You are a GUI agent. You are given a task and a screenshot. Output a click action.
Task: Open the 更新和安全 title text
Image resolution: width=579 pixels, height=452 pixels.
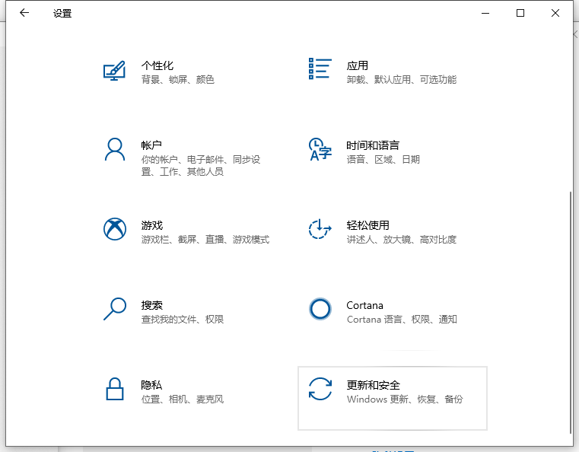click(x=373, y=385)
